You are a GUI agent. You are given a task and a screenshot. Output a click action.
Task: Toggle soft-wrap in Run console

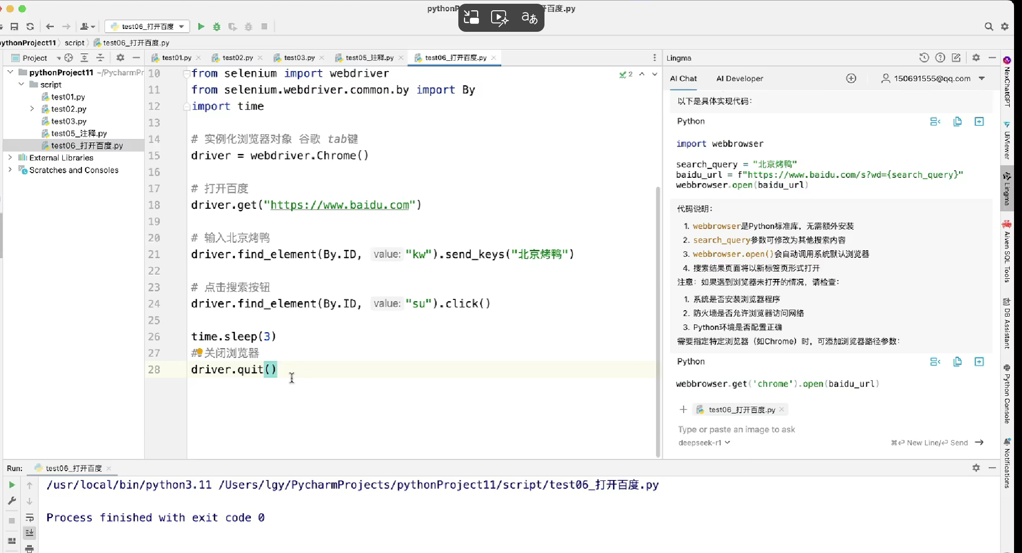(x=29, y=517)
